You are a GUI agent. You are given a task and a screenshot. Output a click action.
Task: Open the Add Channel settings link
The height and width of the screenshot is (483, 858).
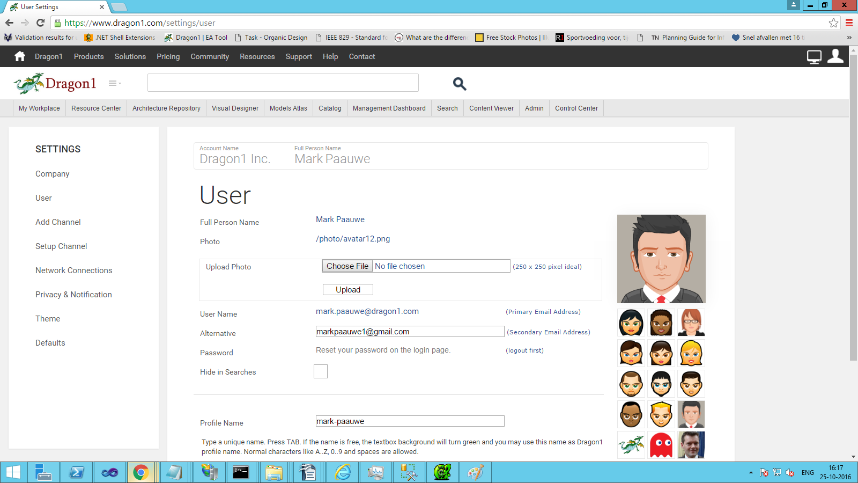pyautogui.click(x=58, y=222)
